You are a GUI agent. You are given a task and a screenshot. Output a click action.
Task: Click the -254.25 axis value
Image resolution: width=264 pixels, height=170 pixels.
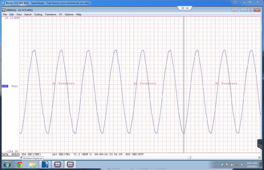click(x=12, y=151)
